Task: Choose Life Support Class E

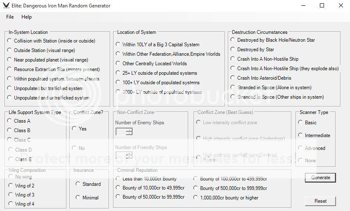Action: pos(20,159)
